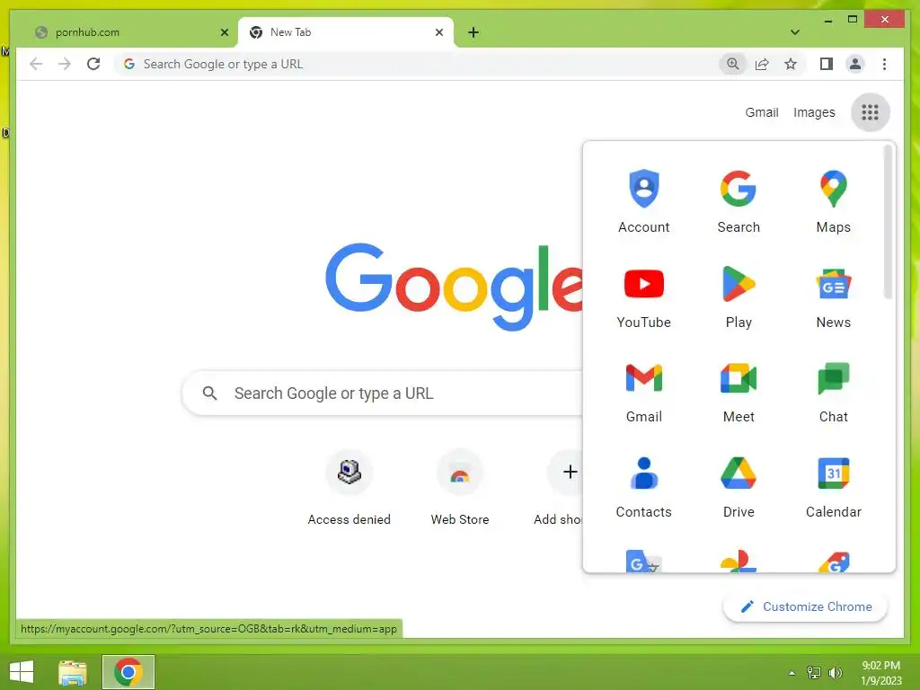Open the profile avatar menu

click(855, 64)
